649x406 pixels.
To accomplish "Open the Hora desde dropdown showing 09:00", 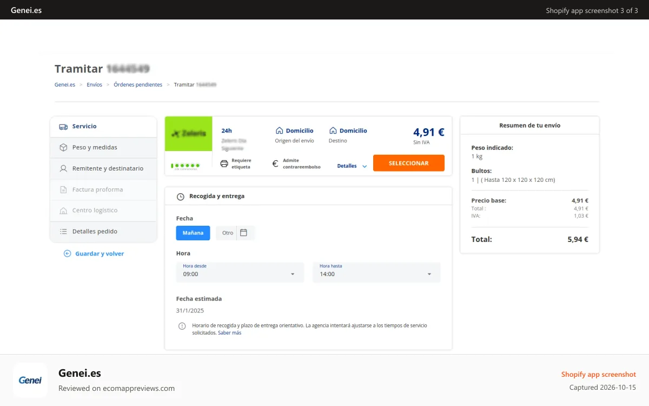I will [240, 272].
